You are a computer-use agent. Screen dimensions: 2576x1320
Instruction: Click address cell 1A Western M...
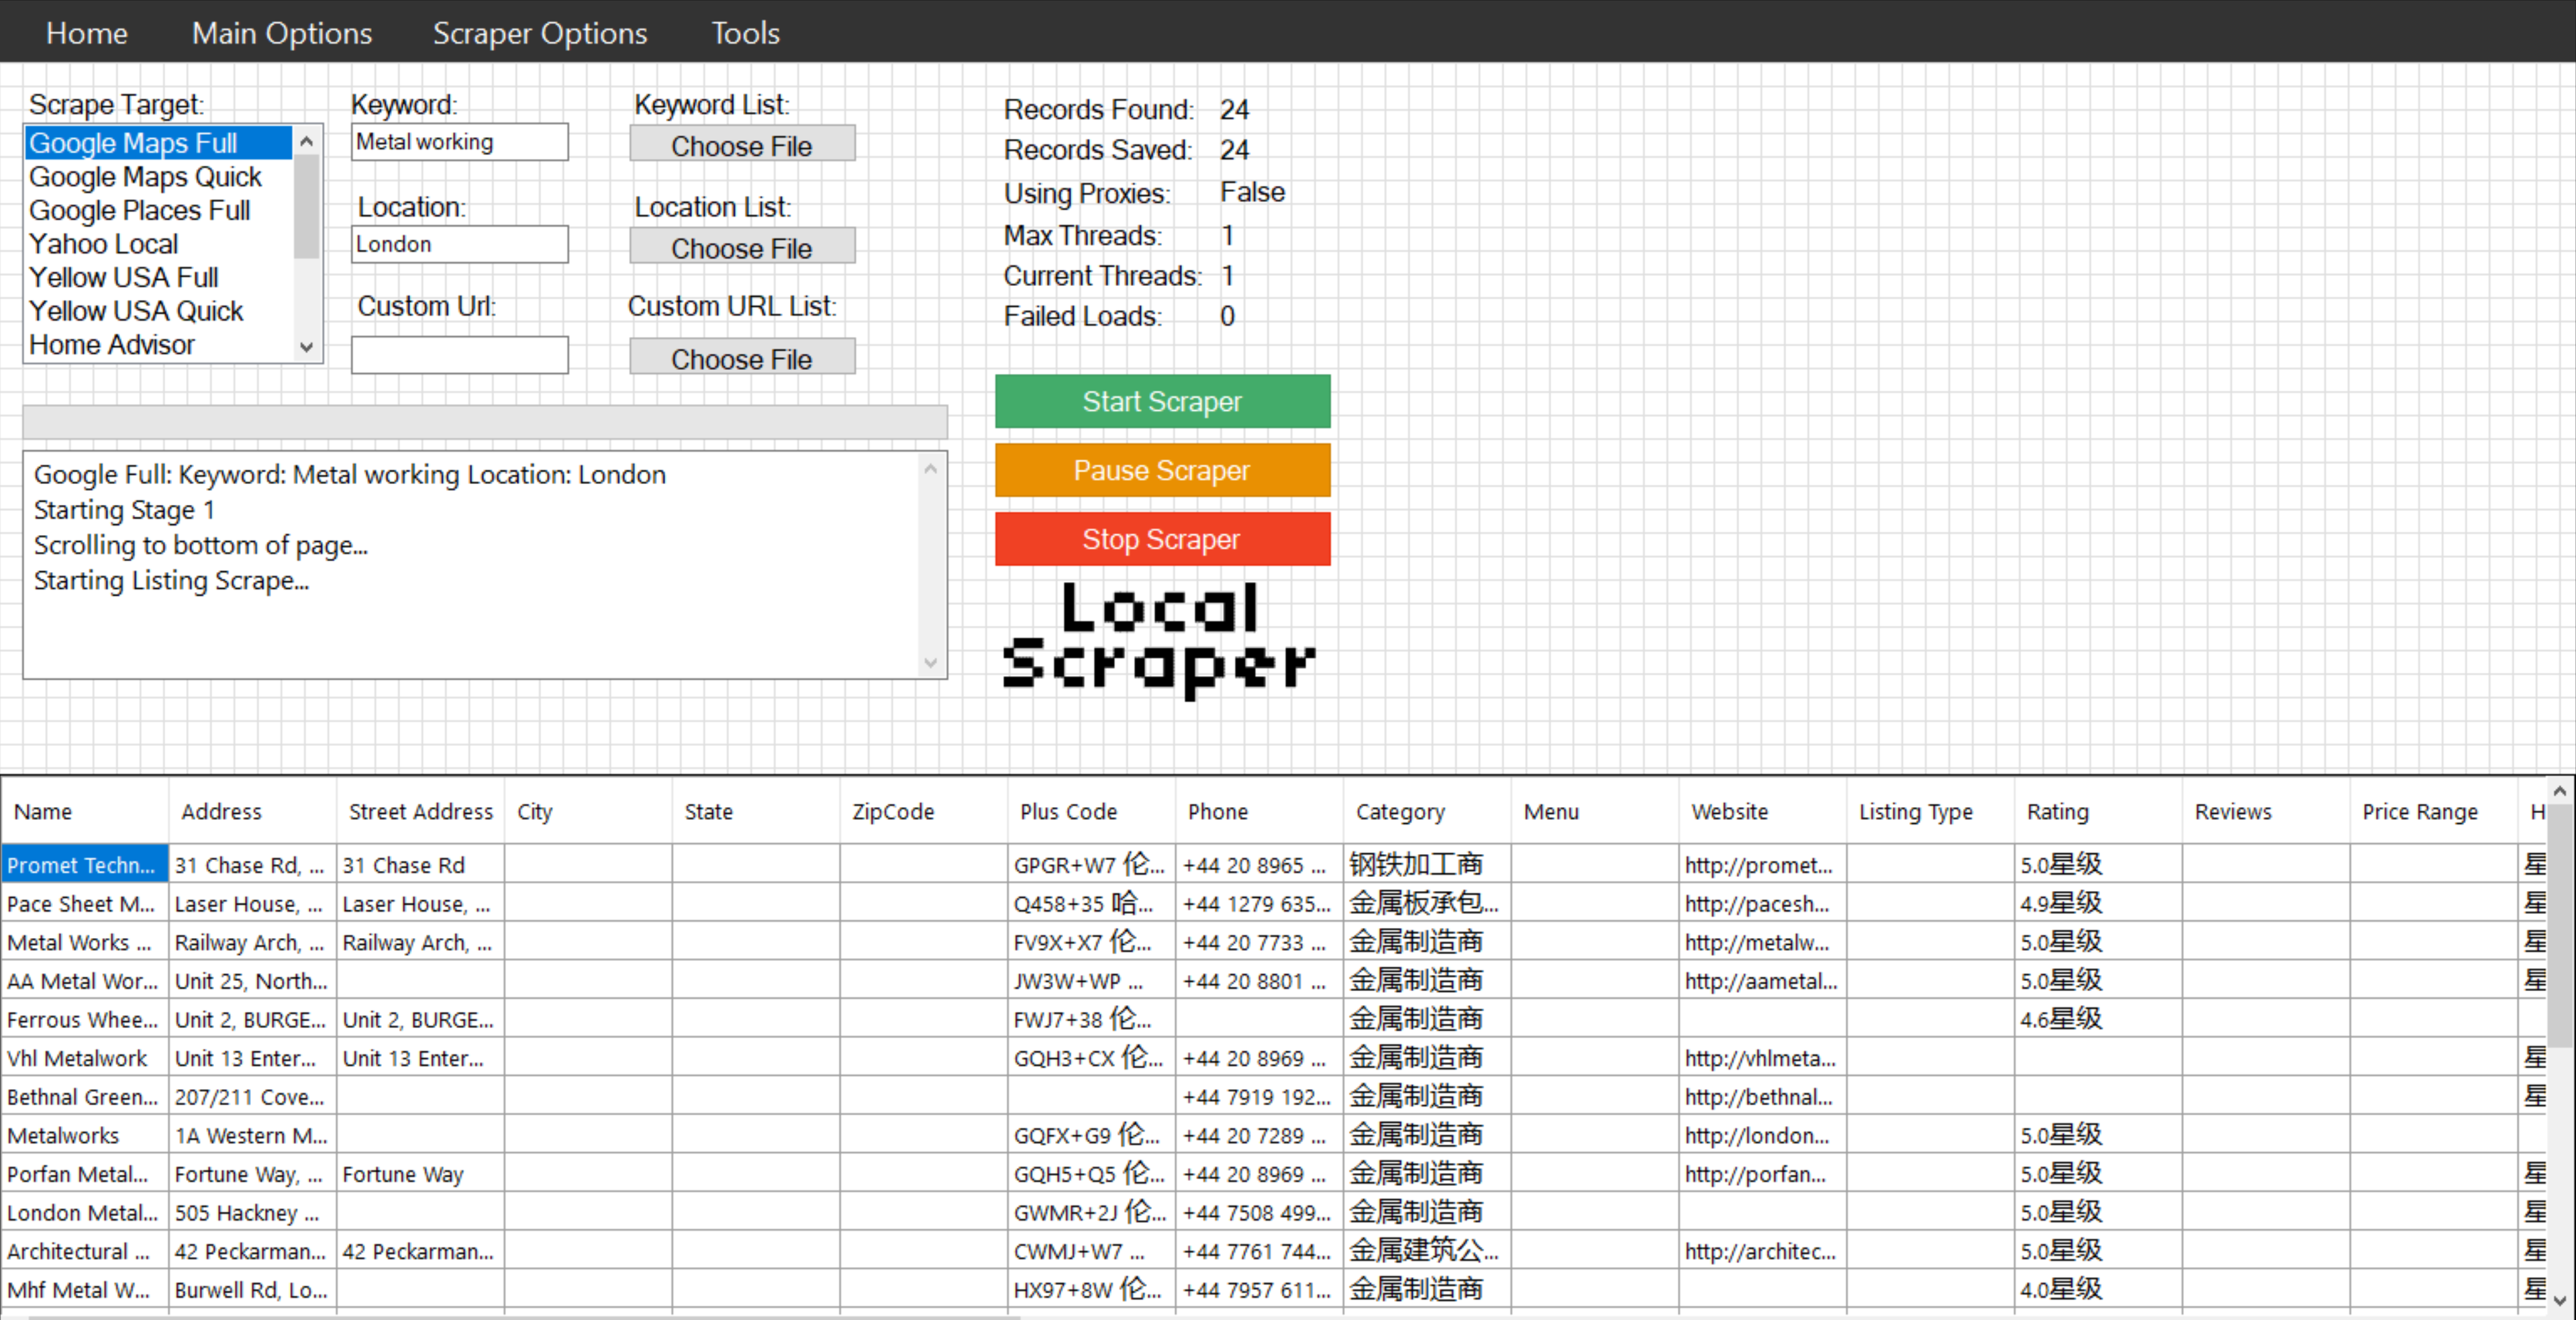tap(252, 1135)
